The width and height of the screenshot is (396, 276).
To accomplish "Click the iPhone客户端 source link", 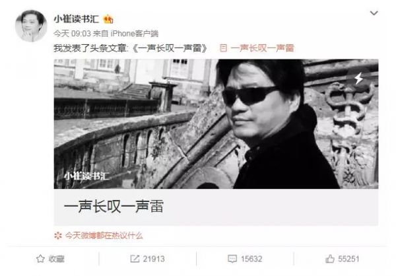I will click(x=135, y=34).
